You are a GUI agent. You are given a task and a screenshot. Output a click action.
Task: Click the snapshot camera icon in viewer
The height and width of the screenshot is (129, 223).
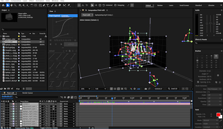[146, 89]
